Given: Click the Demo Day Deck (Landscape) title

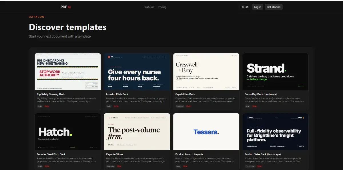Looking at the screenshot, I should (261, 94).
